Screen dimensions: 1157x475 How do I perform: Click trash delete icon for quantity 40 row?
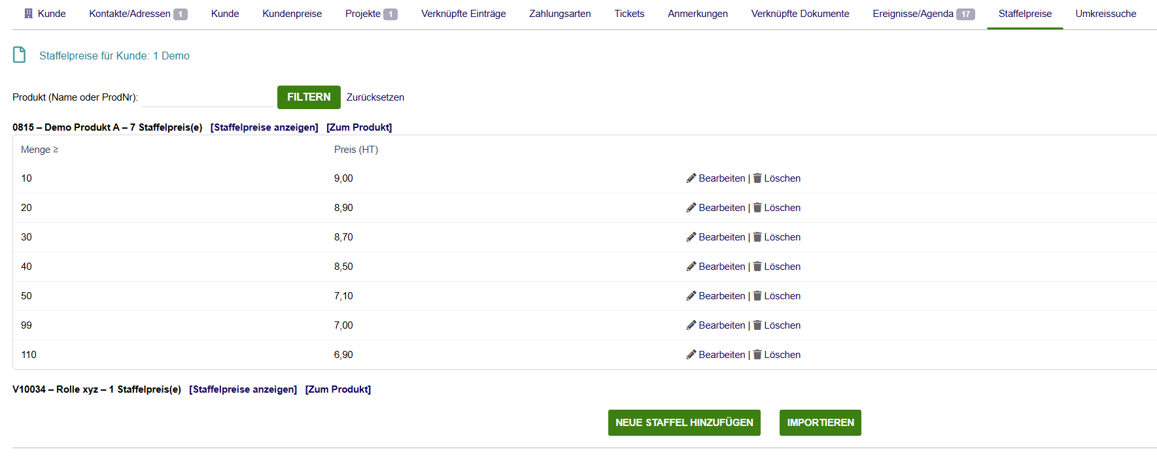(x=757, y=267)
